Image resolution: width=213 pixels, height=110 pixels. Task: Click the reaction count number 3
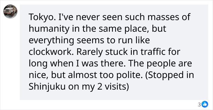(x=199, y=105)
